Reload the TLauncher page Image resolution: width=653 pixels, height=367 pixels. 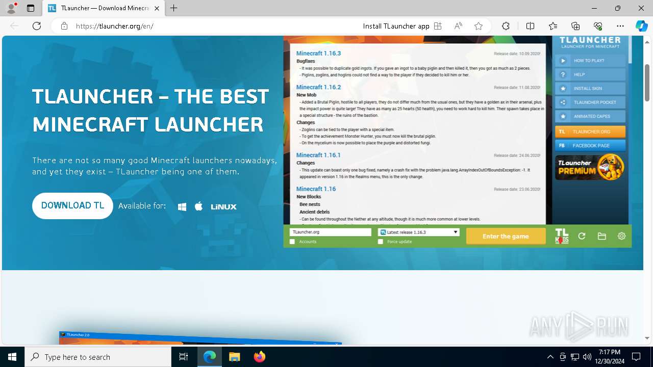pyautogui.click(x=37, y=26)
